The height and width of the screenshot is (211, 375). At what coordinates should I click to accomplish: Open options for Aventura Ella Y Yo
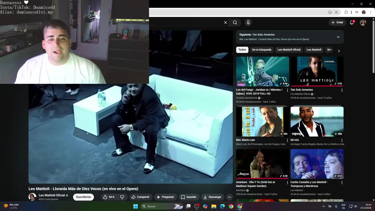tap(287, 183)
